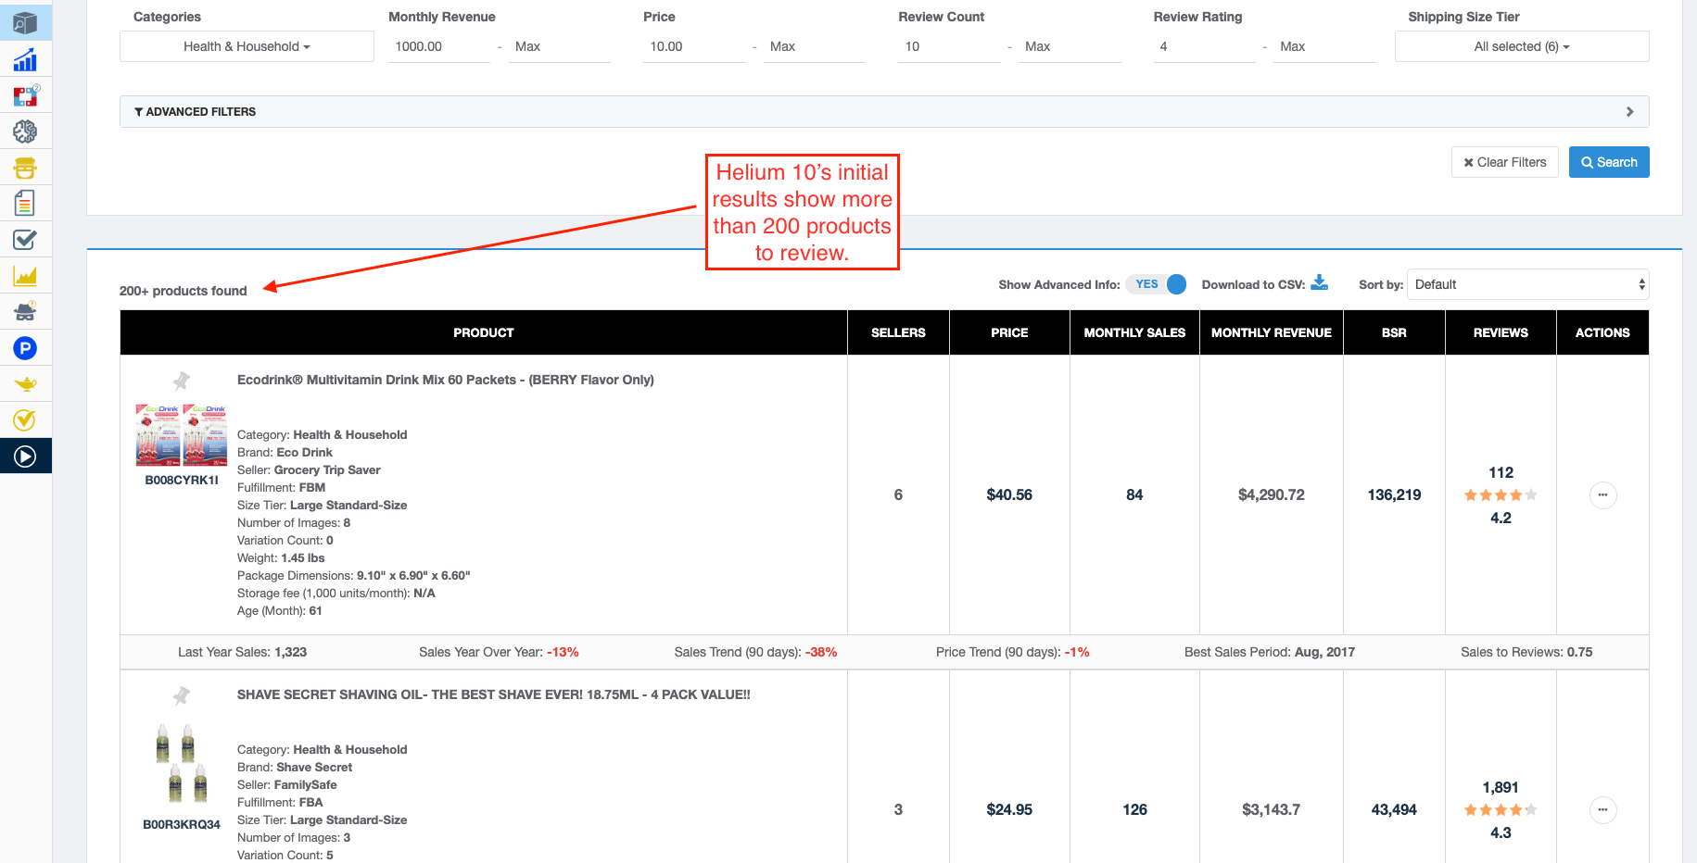This screenshot has height=863, width=1697.
Task: Click the Shave Secret product thumbnail image
Action: point(182,763)
